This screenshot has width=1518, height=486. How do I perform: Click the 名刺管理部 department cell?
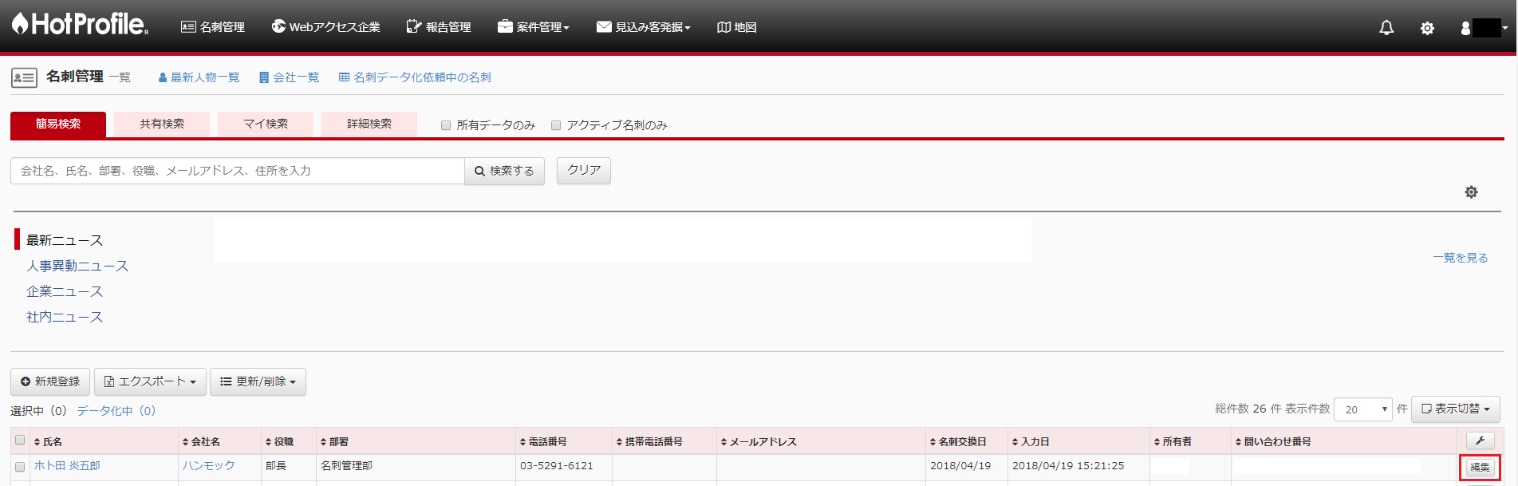(346, 465)
